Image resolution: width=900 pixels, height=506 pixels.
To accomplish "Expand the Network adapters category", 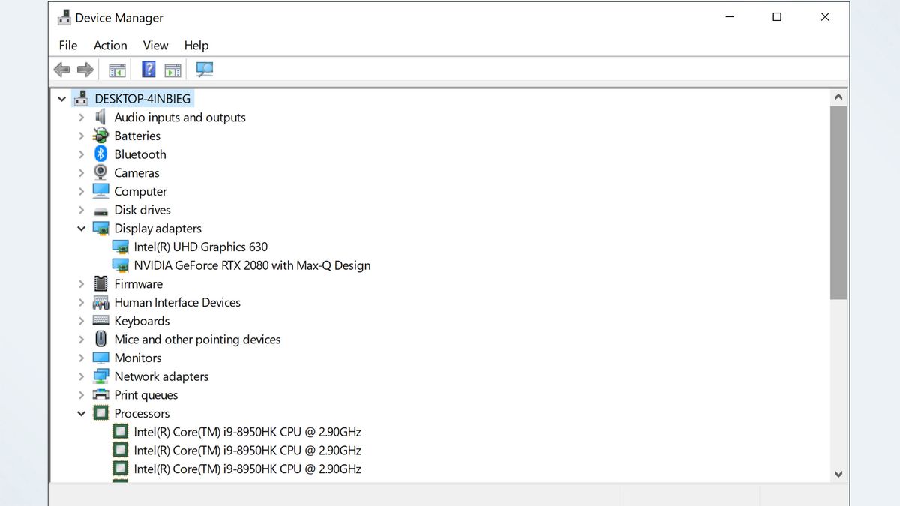I will click(x=82, y=376).
